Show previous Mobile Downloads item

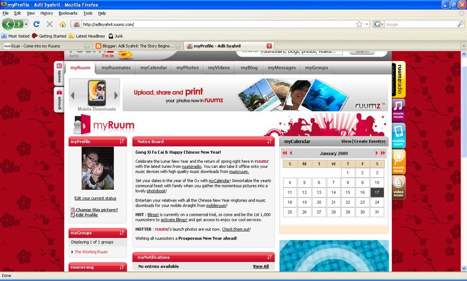pos(73,95)
